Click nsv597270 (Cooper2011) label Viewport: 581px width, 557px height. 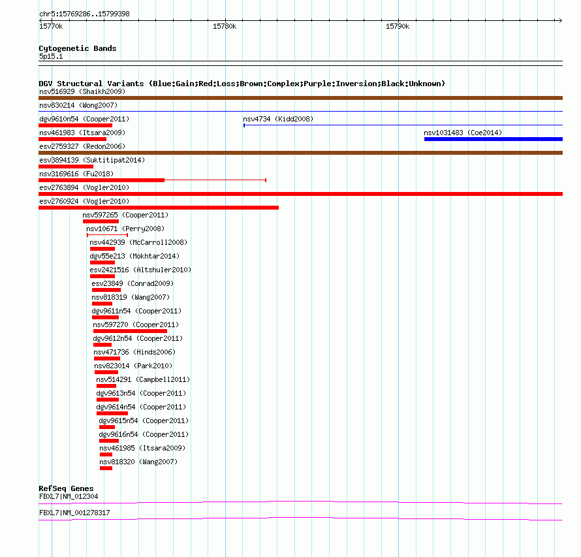click(x=136, y=325)
